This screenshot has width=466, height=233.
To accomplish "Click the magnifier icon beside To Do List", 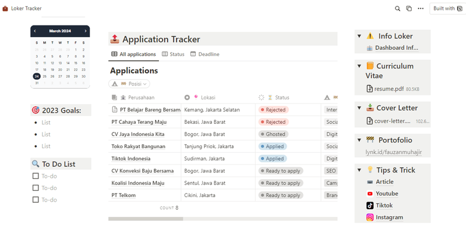I will pyautogui.click(x=36, y=164).
